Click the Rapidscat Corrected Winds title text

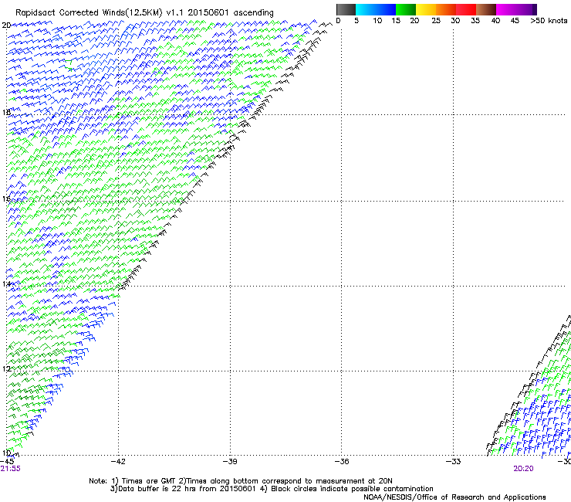click(144, 12)
